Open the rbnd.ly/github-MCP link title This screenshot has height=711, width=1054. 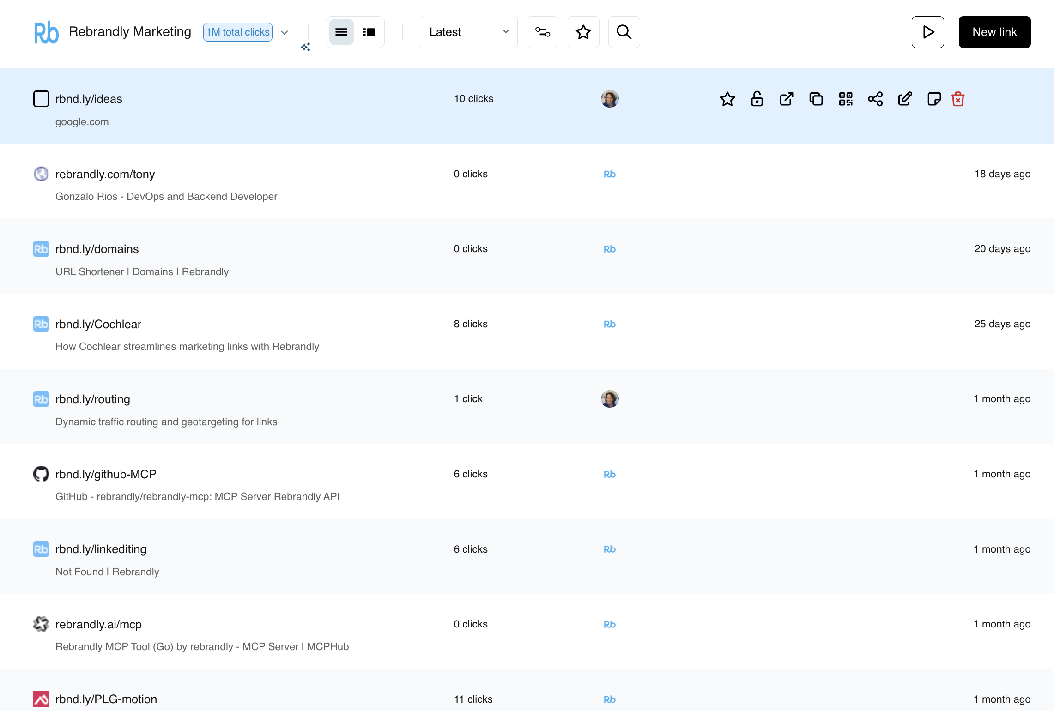click(106, 474)
